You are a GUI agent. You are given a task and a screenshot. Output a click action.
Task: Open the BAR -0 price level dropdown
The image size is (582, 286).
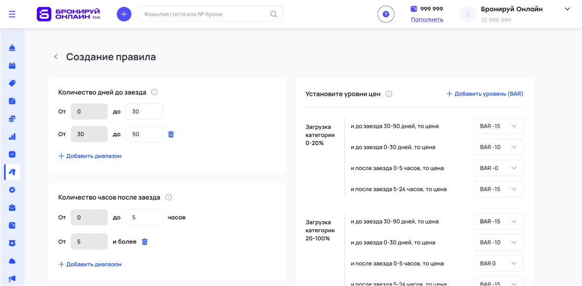[498, 168]
